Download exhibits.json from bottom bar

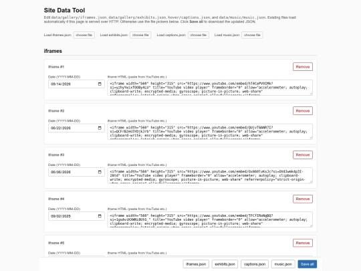click(x=225, y=264)
